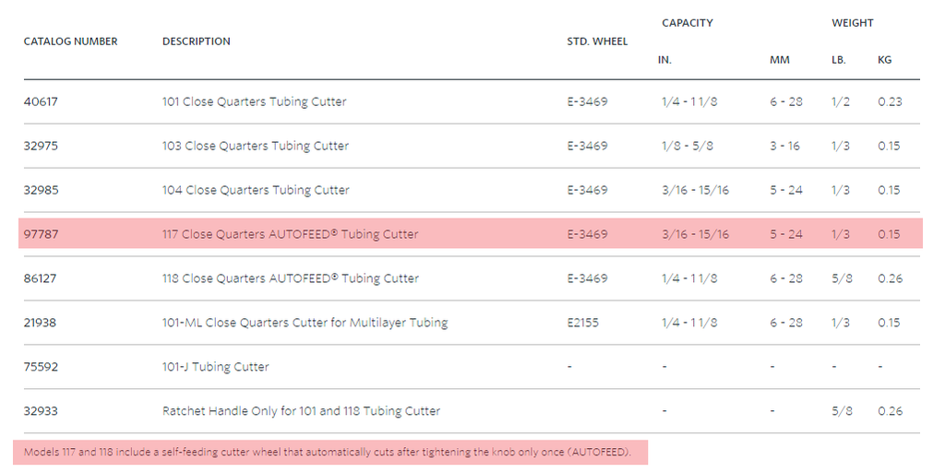Click the 103 Close Quarters Tubing Cutter description

(256, 146)
